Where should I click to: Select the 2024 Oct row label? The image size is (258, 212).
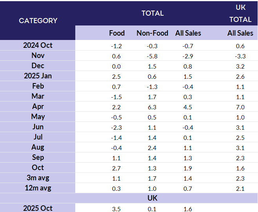click(x=38, y=45)
